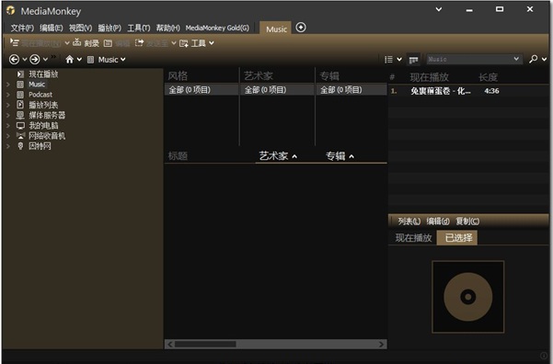
Task: Sort by 专辑 track list column
Action: coord(340,155)
